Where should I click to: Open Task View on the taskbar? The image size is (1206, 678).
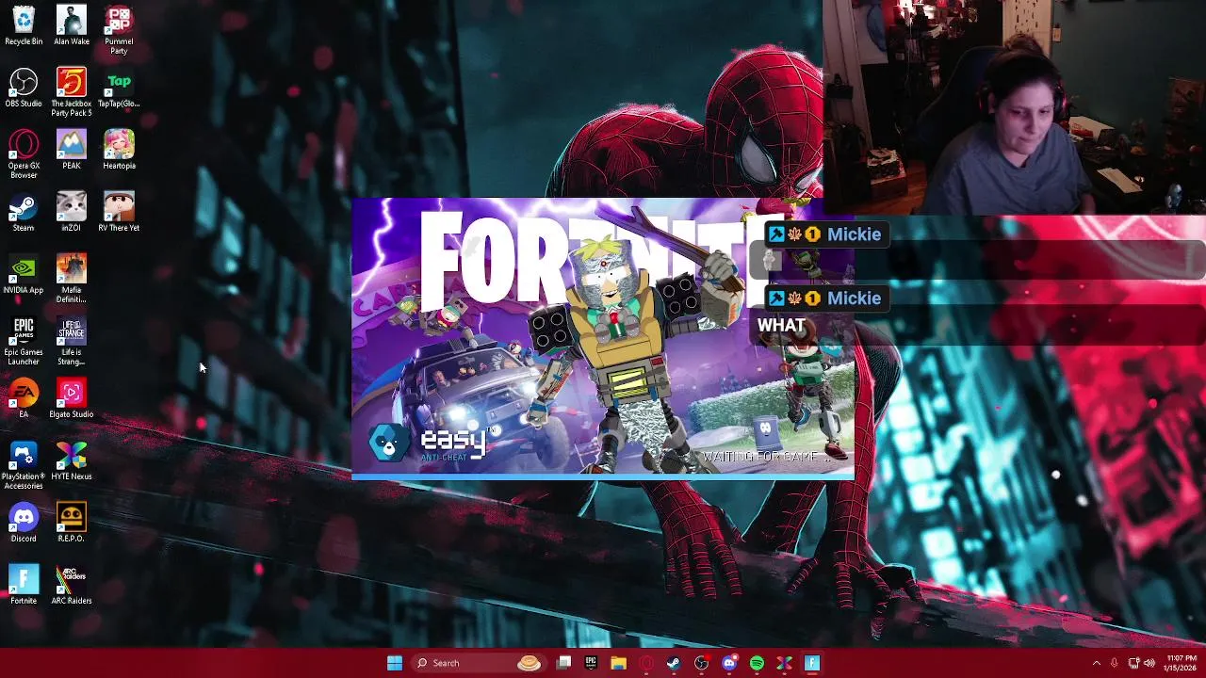tap(563, 663)
